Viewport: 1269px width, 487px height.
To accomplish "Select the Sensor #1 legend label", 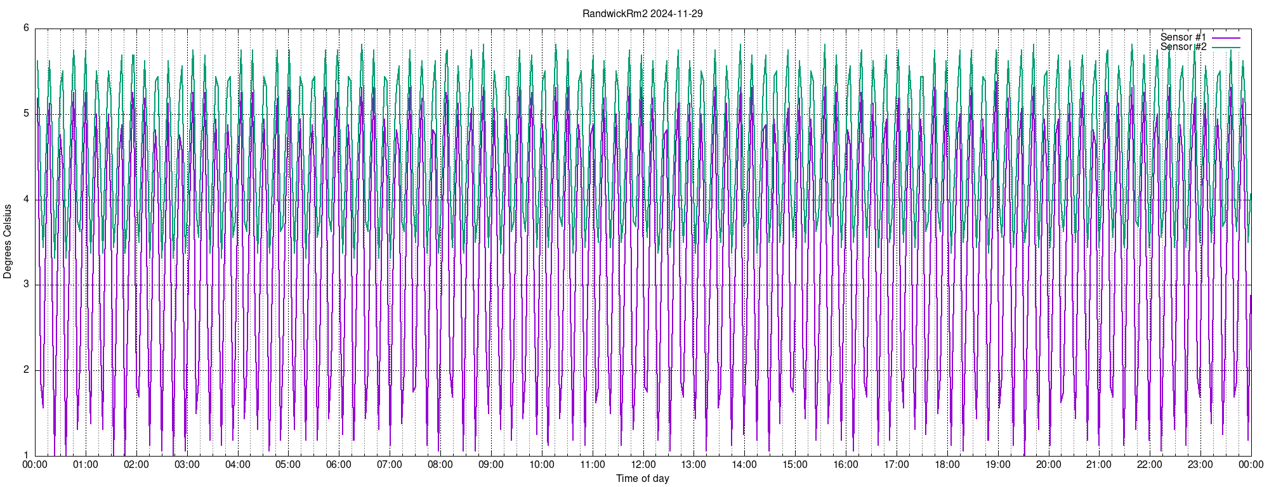I will point(1183,37).
